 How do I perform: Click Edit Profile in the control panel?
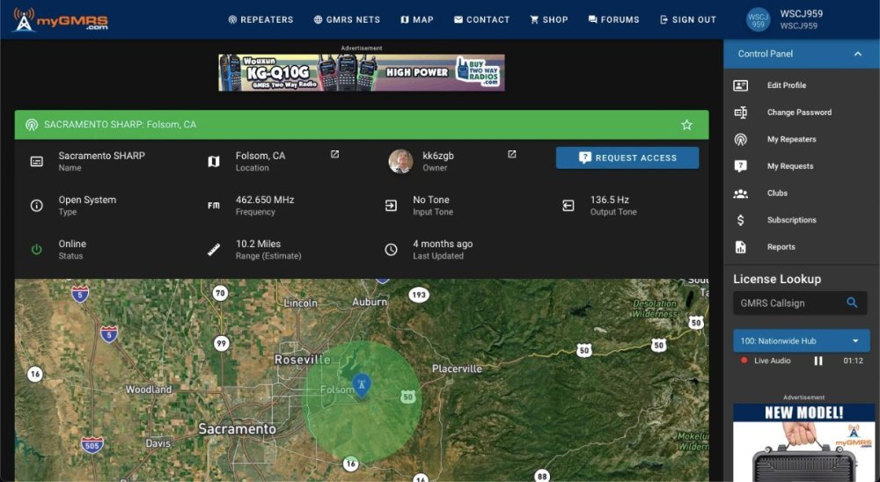pyautogui.click(x=786, y=85)
